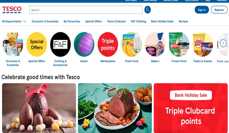Open the Treats & Snacks category icon
The width and height of the screenshot is (229, 133).
[x=203, y=44]
